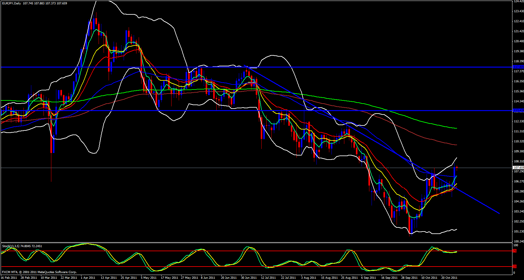Click the 100.240 label on the price axis

click(x=519, y=241)
